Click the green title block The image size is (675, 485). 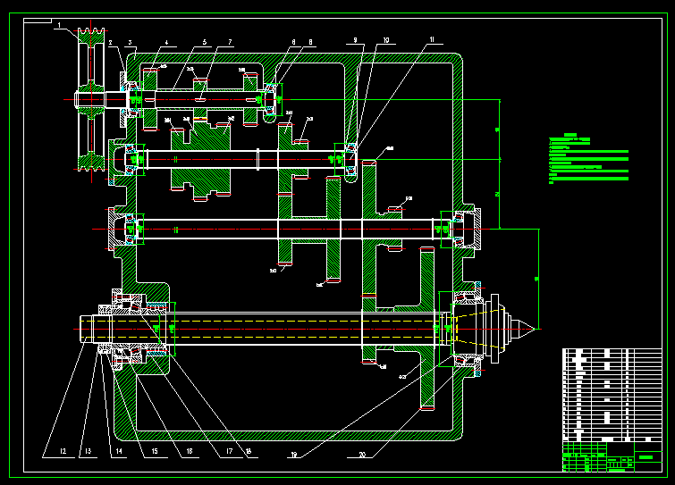pos(612,456)
